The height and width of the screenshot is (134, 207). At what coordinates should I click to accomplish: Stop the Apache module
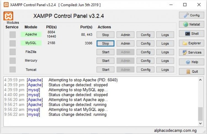click(105, 35)
